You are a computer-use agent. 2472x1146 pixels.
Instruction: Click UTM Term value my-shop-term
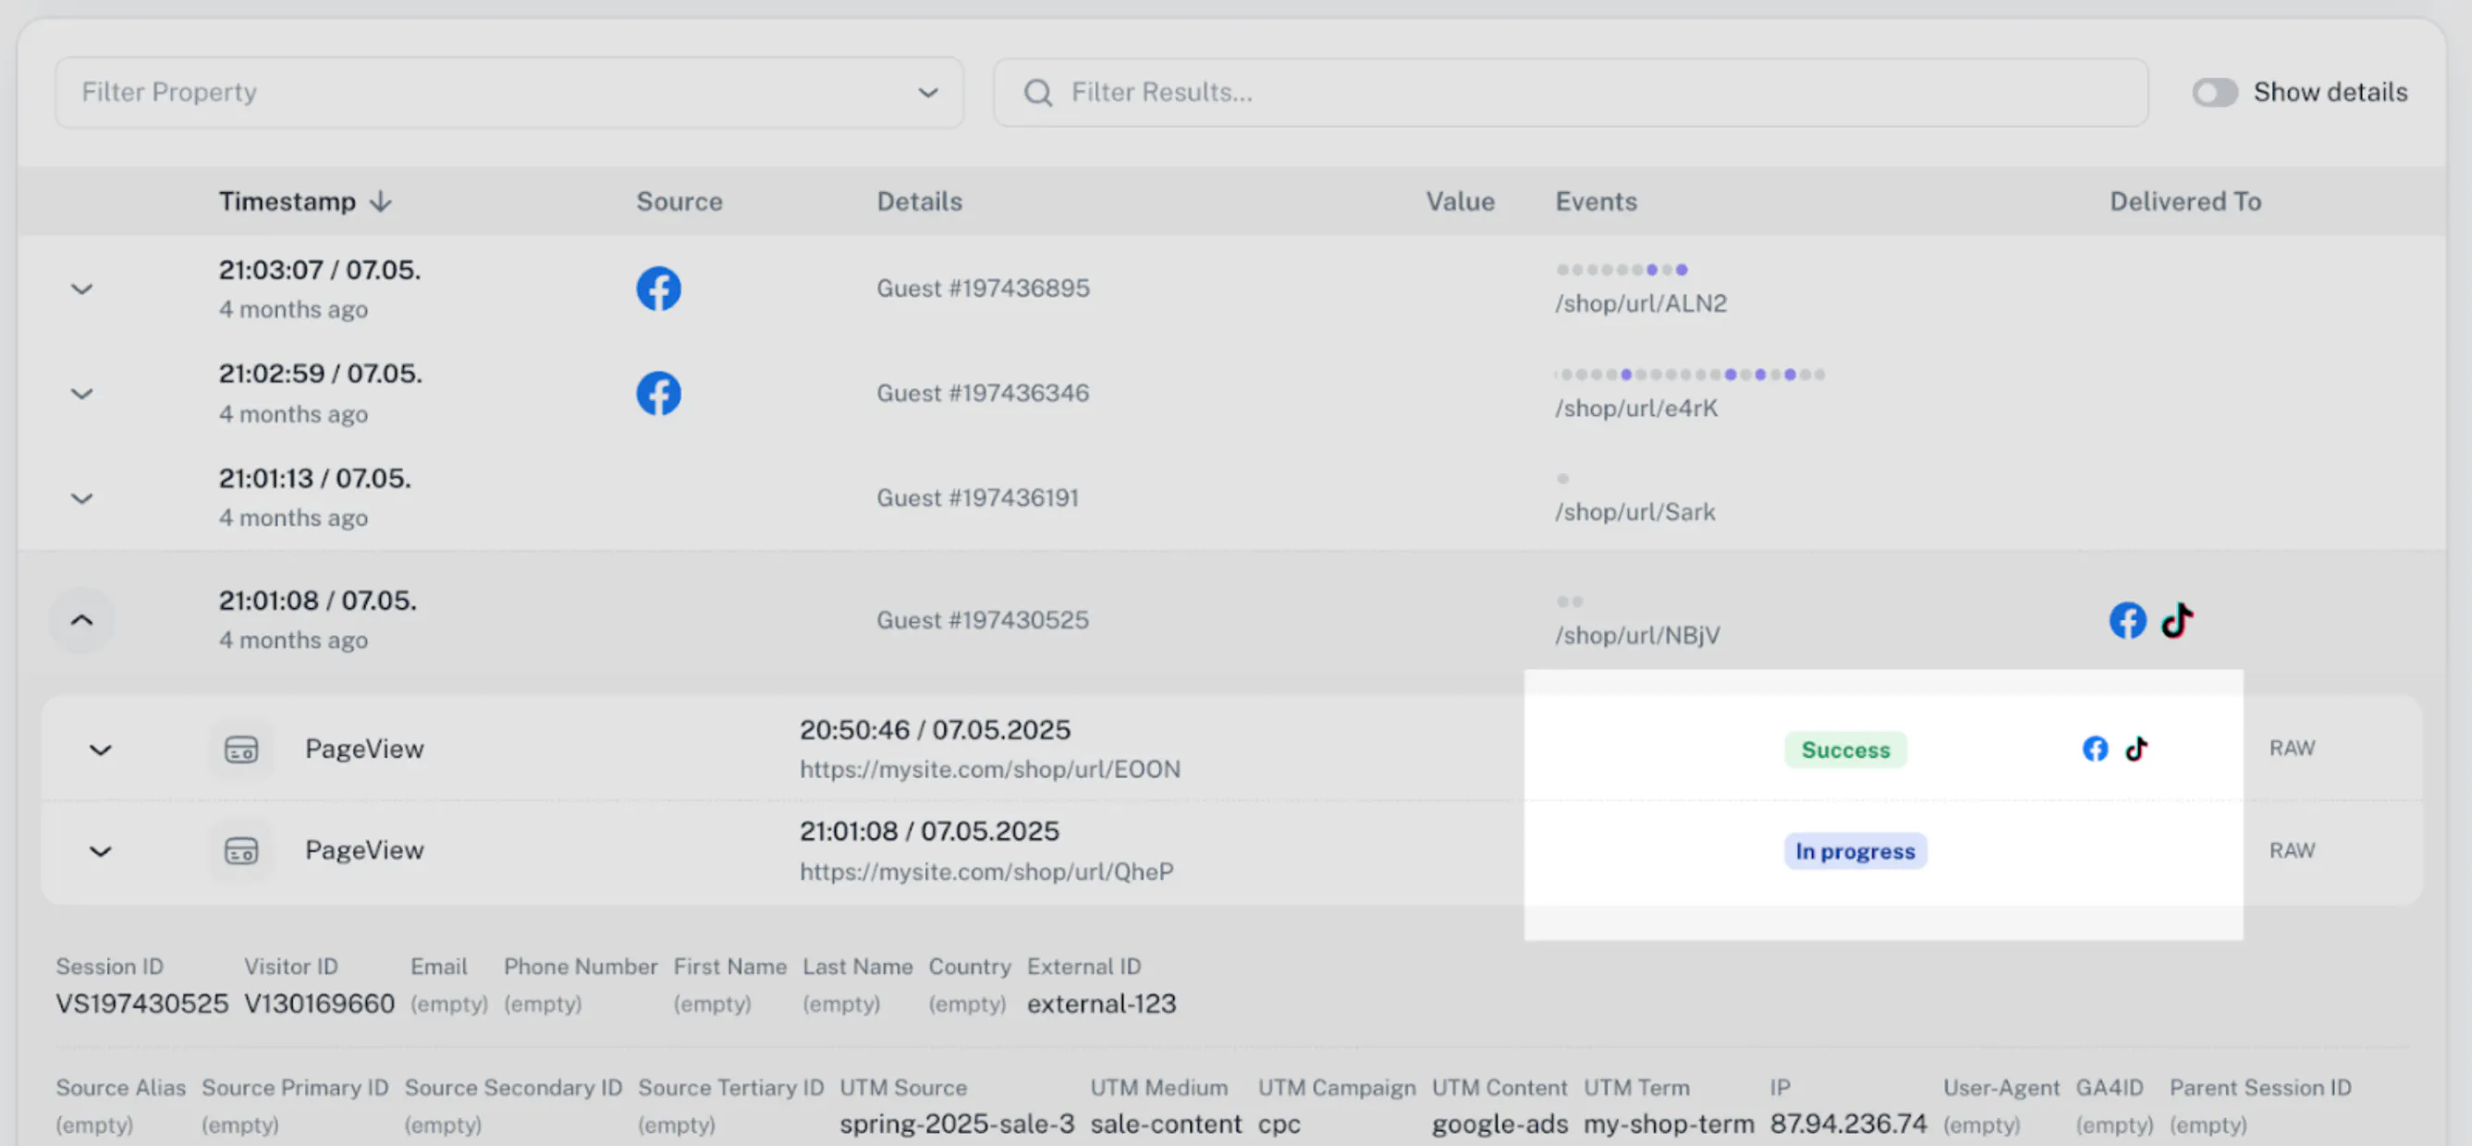(1668, 1124)
